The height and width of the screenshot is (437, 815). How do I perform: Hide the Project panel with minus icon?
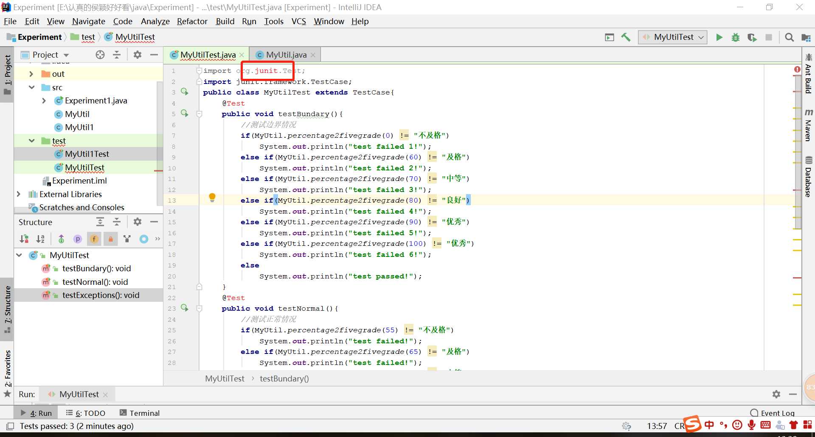click(154, 55)
